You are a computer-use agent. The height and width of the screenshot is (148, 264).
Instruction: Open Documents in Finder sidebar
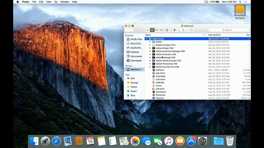(134, 56)
